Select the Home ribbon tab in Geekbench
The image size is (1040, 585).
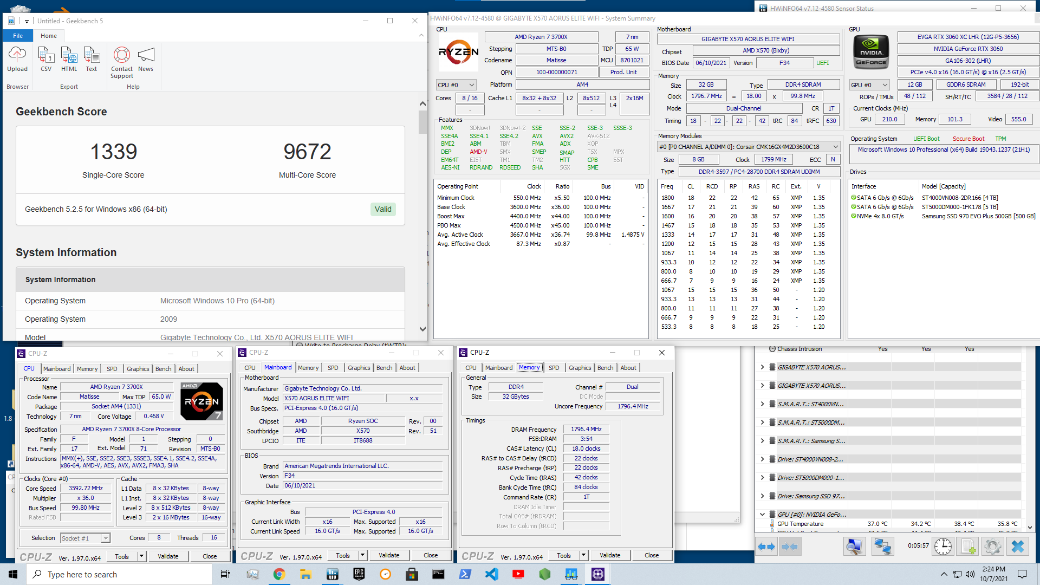[49, 36]
